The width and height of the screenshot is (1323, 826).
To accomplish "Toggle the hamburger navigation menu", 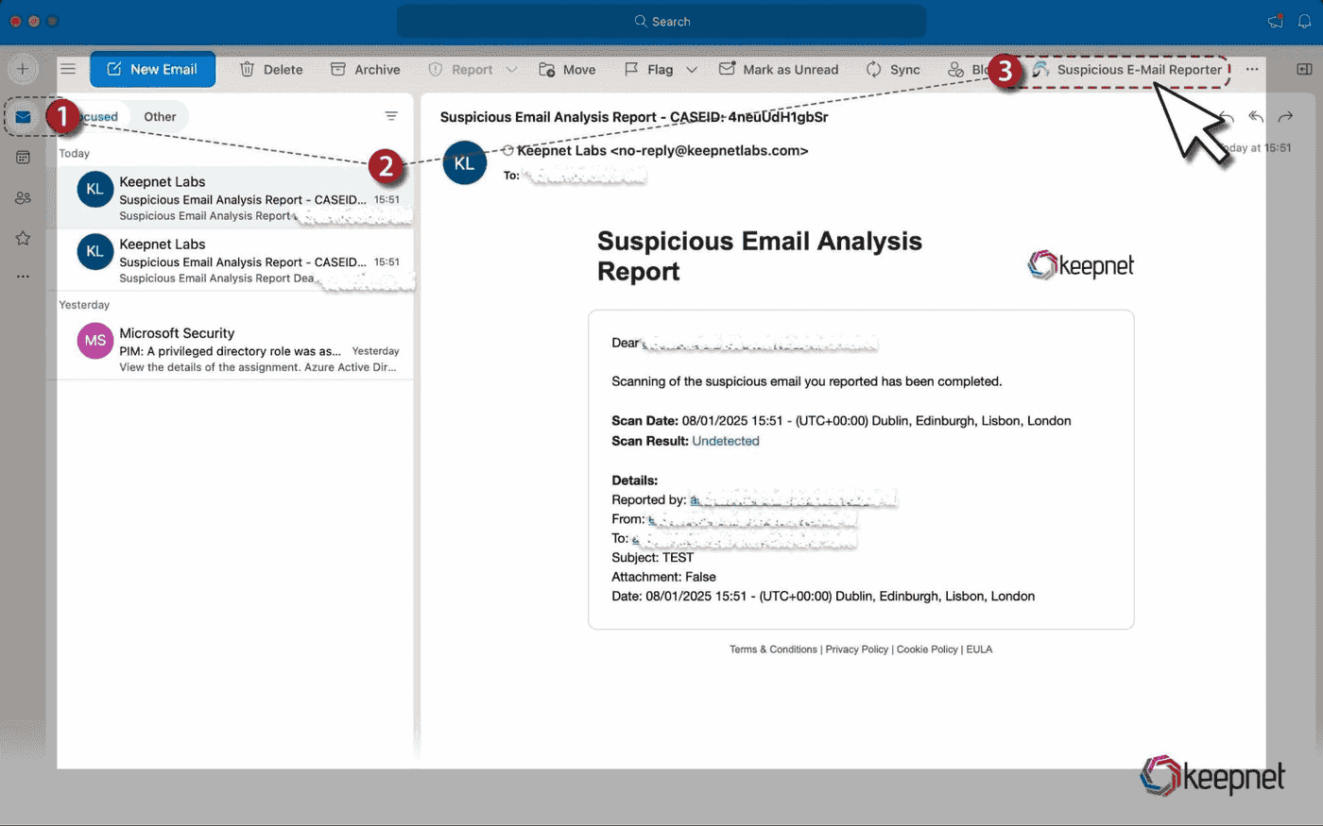I will (x=68, y=68).
